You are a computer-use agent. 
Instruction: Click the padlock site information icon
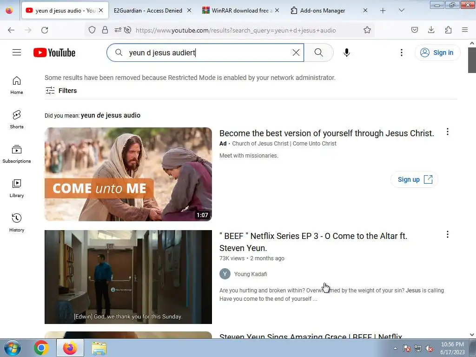click(x=105, y=30)
